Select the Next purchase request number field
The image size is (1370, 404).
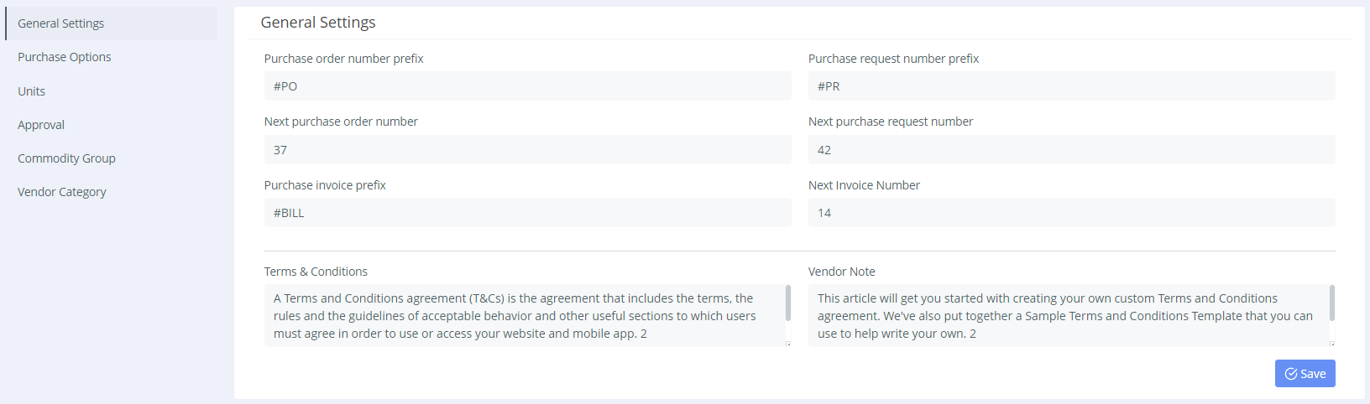(1071, 150)
